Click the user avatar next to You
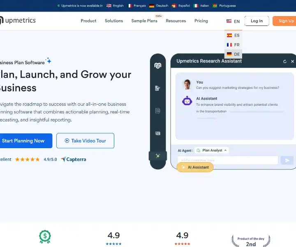Viewport: 296px width, 247px height. pyautogui.click(x=187, y=84)
